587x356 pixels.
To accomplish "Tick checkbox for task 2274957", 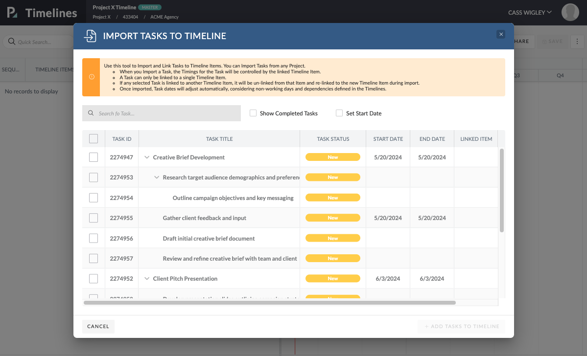I will point(94,258).
